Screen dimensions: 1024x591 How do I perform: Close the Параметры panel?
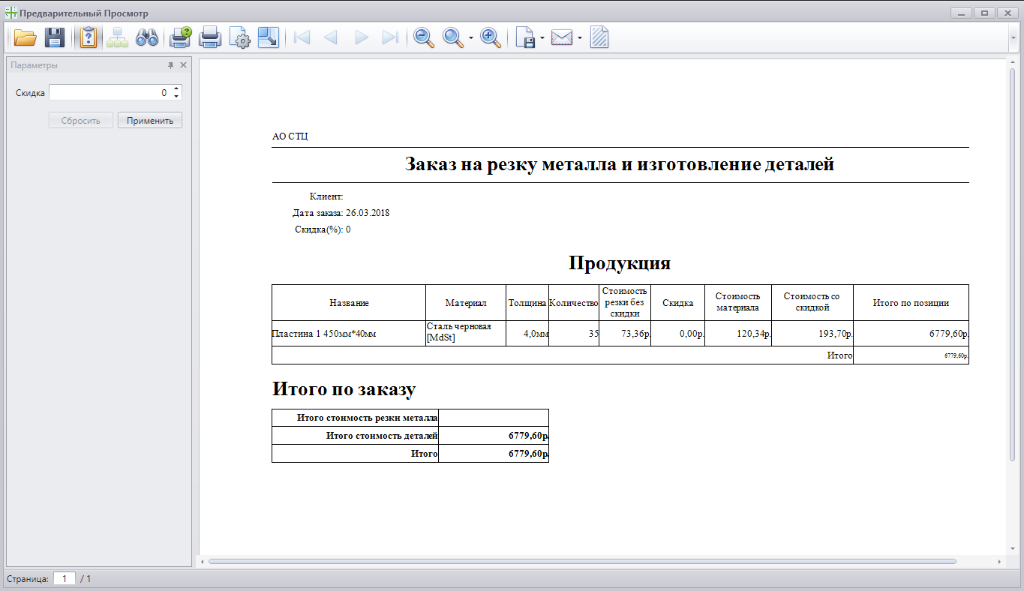(184, 65)
